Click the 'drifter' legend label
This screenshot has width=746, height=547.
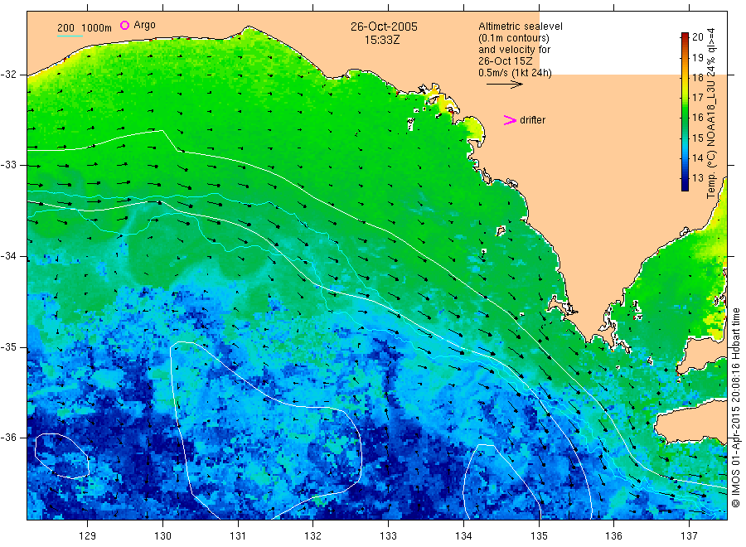coord(532,120)
